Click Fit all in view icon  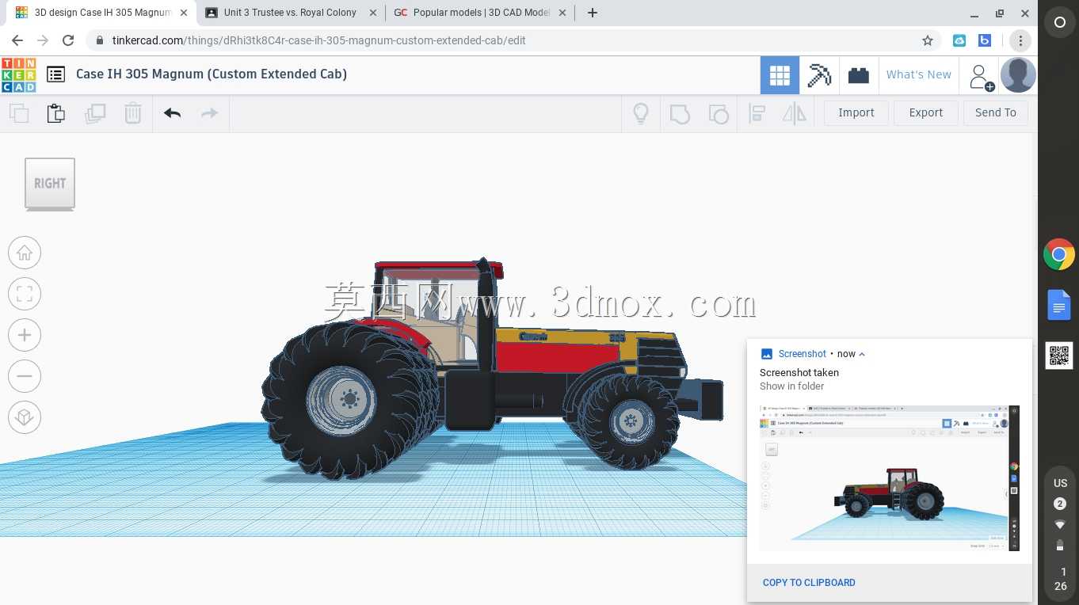pos(25,294)
